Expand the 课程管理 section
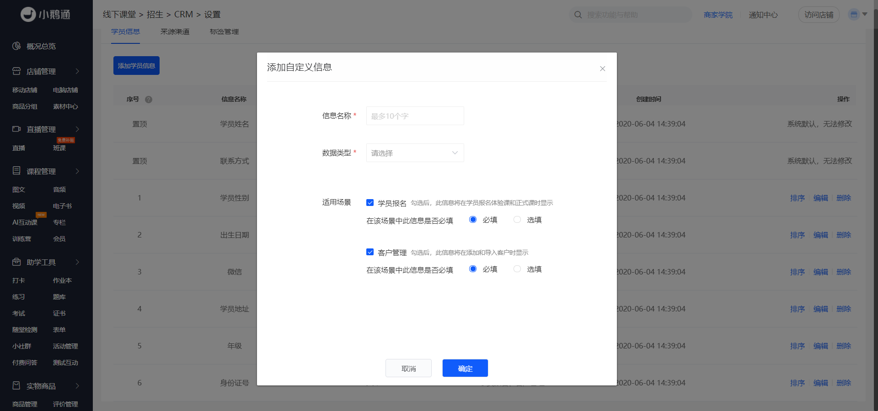Screen dimensions: 878x411 pos(77,171)
